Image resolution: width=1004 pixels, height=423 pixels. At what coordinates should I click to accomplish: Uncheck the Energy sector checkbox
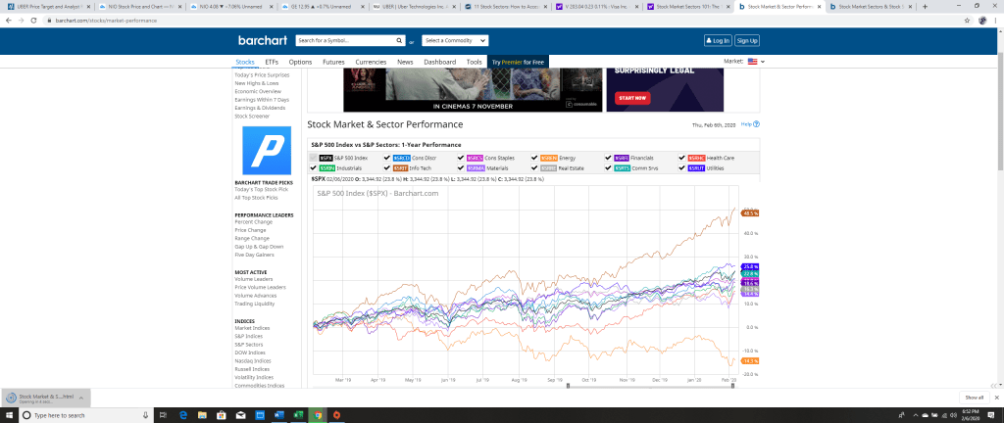534,157
